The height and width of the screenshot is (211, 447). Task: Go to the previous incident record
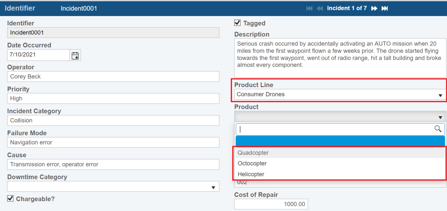[x=320, y=8]
